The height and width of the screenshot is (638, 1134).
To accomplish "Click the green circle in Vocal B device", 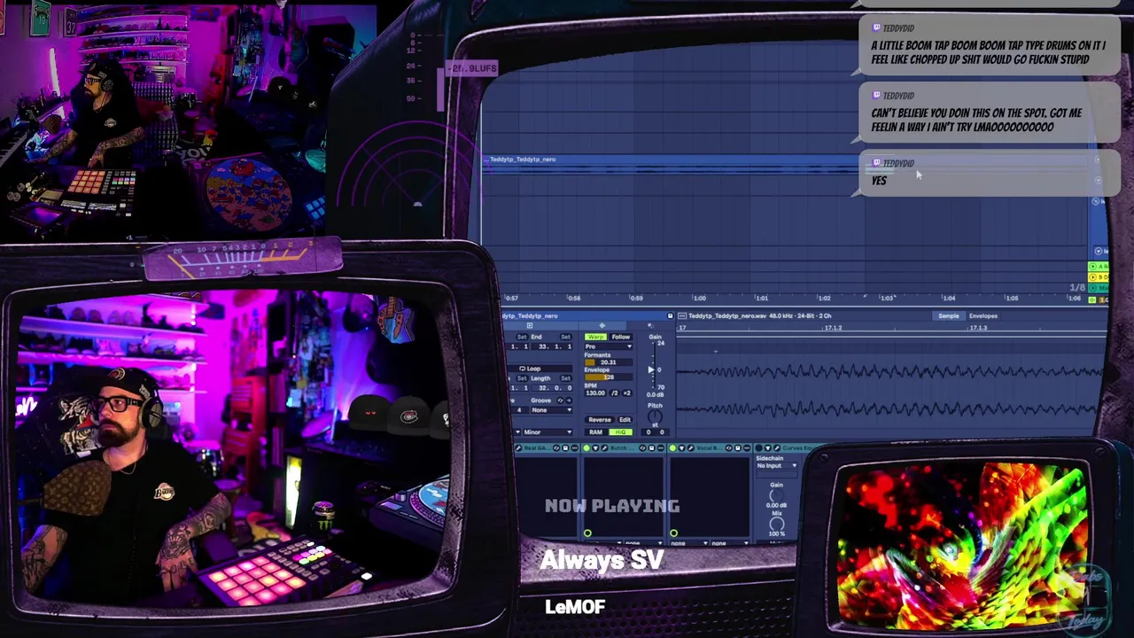I will [x=673, y=533].
